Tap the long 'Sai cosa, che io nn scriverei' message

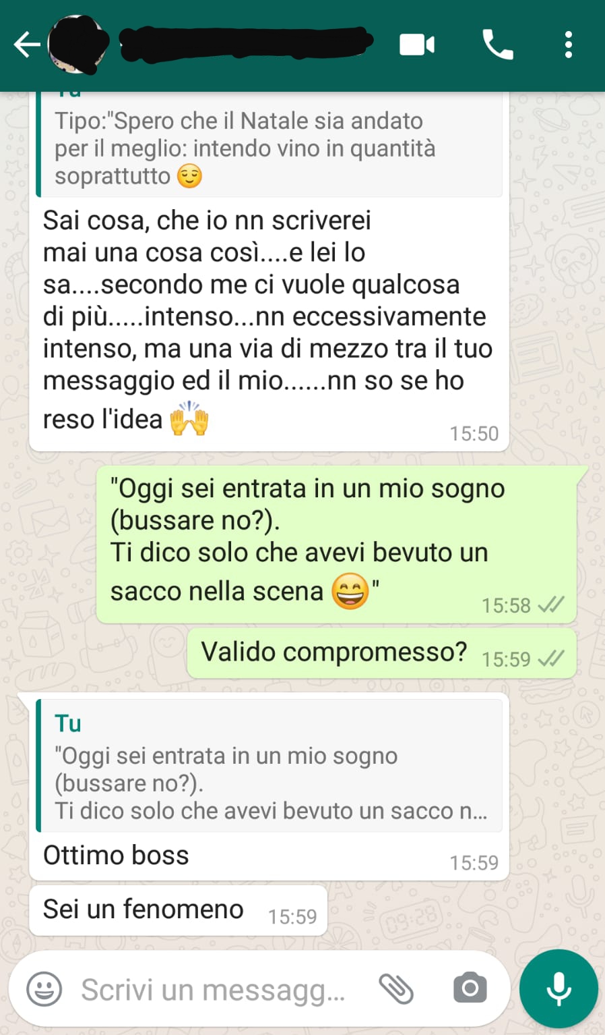point(269,320)
